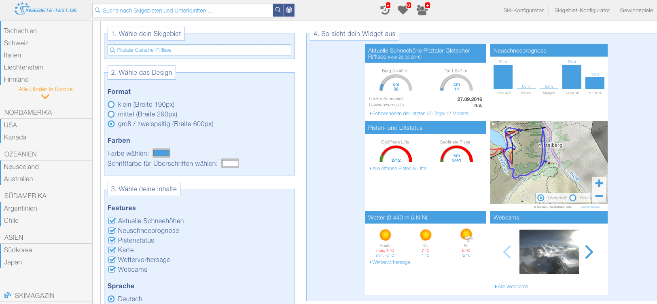Click the location target icon beside search

coord(289,10)
